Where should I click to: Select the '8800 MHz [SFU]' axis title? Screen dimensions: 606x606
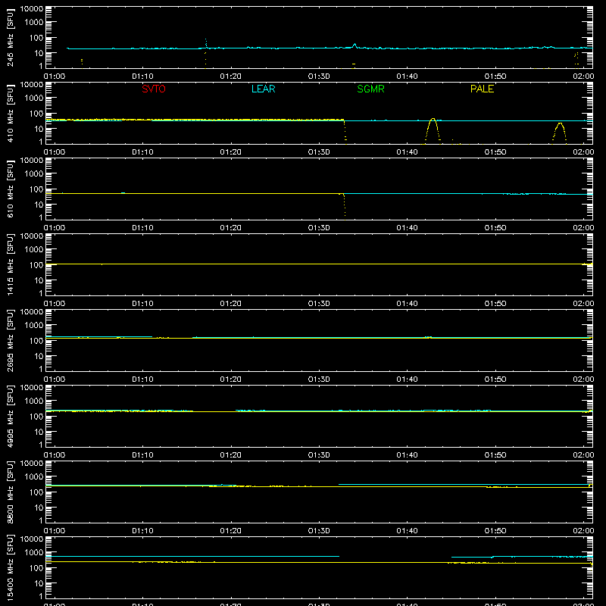[10, 492]
